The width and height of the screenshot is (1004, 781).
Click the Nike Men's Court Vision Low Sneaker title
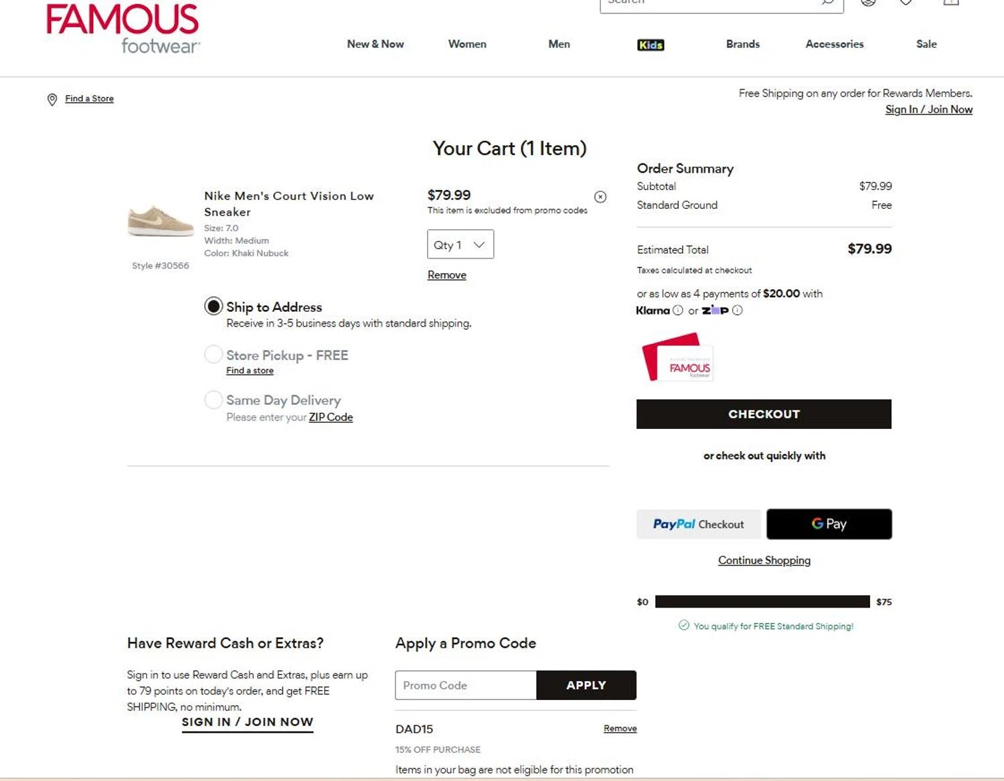[289, 203]
